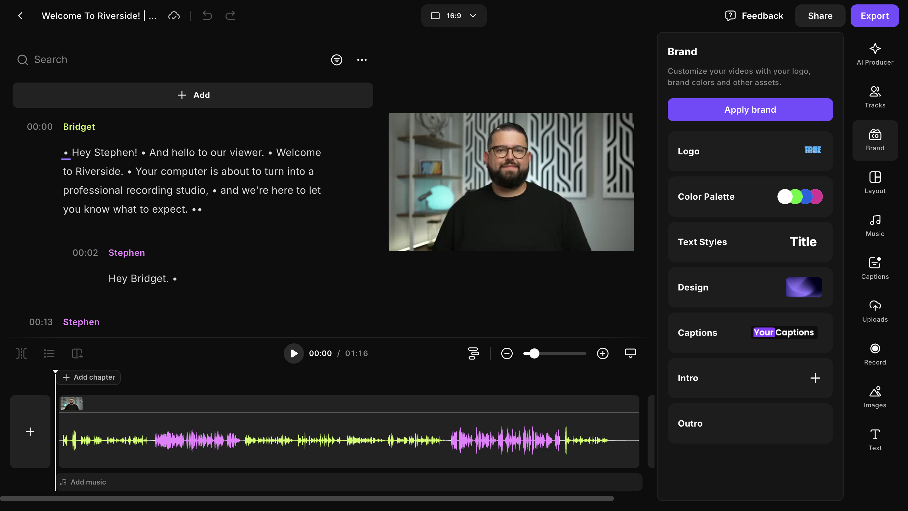Open the Tracks sidebar panel
Viewport: 908px width, 511px height.
(x=875, y=97)
